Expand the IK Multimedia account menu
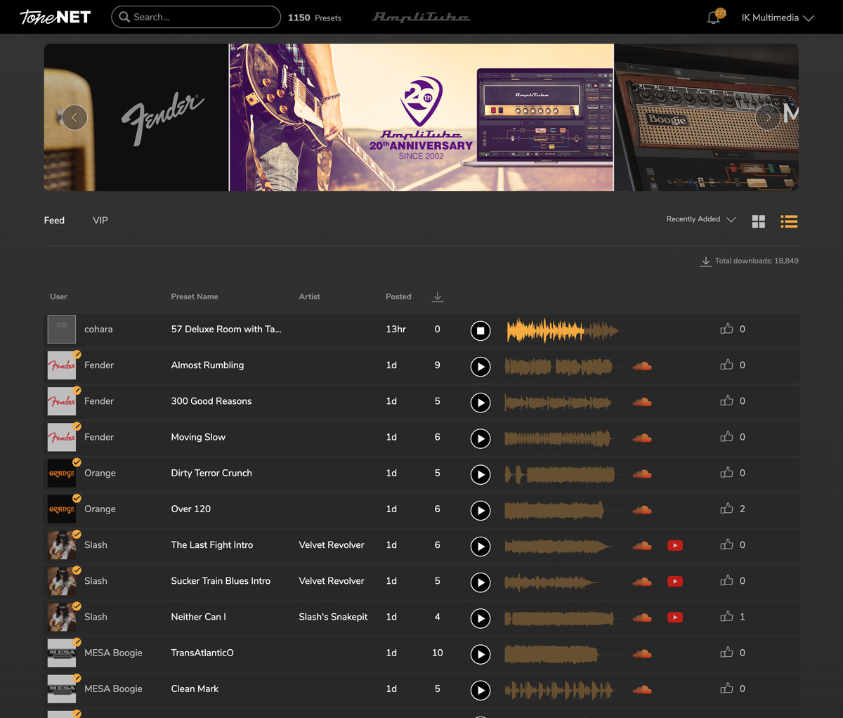 (x=778, y=18)
